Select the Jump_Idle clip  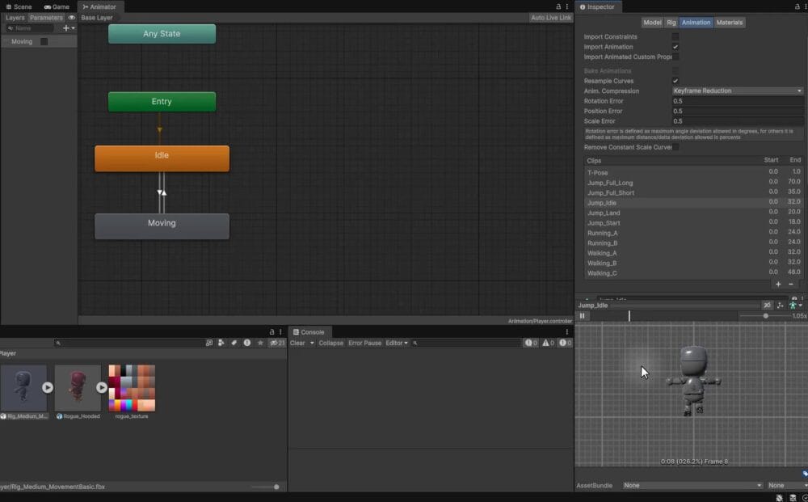693,203
